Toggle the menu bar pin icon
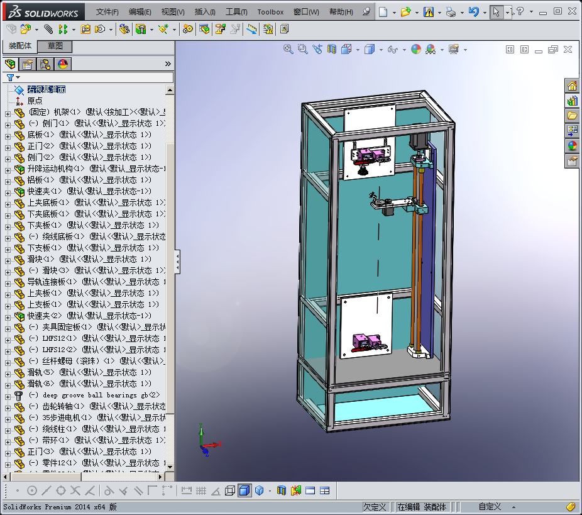 [366, 11]
